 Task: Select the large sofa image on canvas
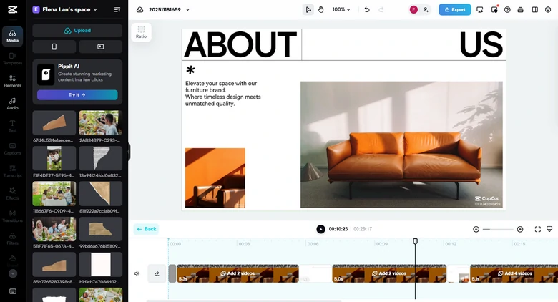[x=401, y=145]
